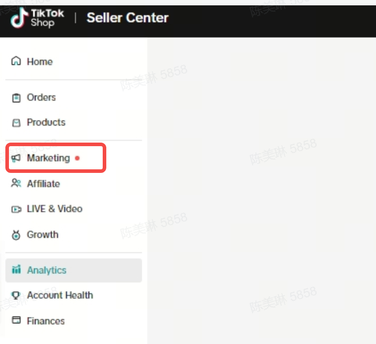Click the TikTok Shop logo icon

point(18,18)
